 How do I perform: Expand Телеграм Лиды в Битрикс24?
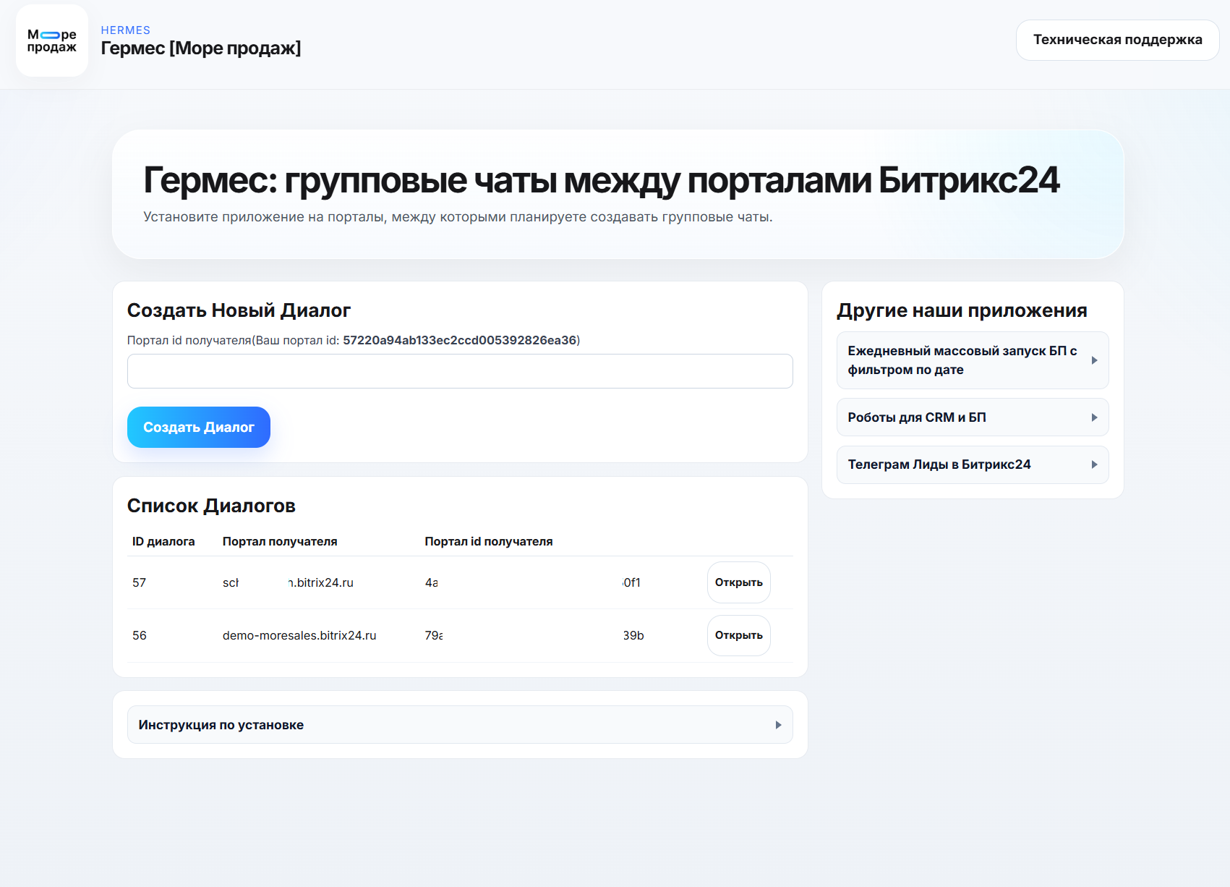pos(973,464)
